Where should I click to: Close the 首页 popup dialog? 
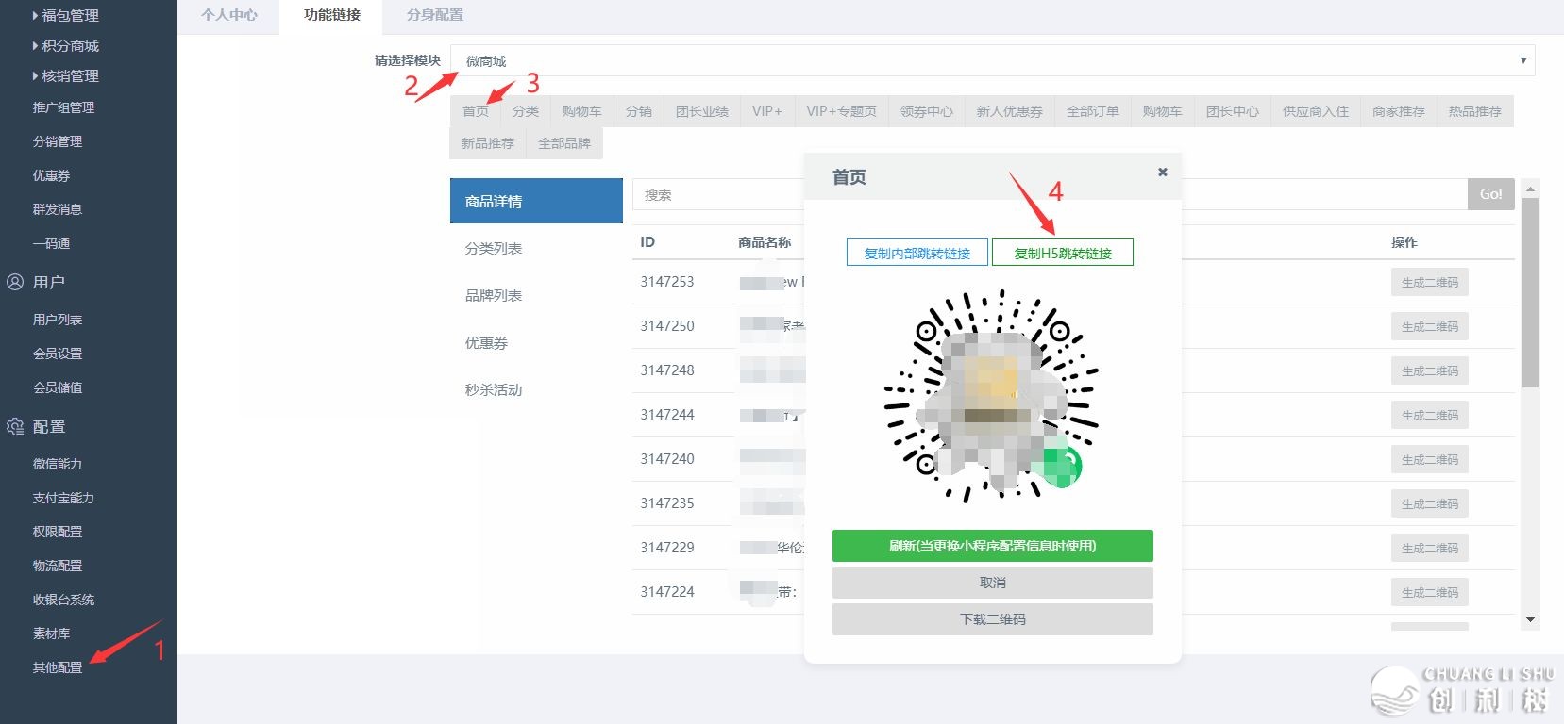[x=1163, y=172]
